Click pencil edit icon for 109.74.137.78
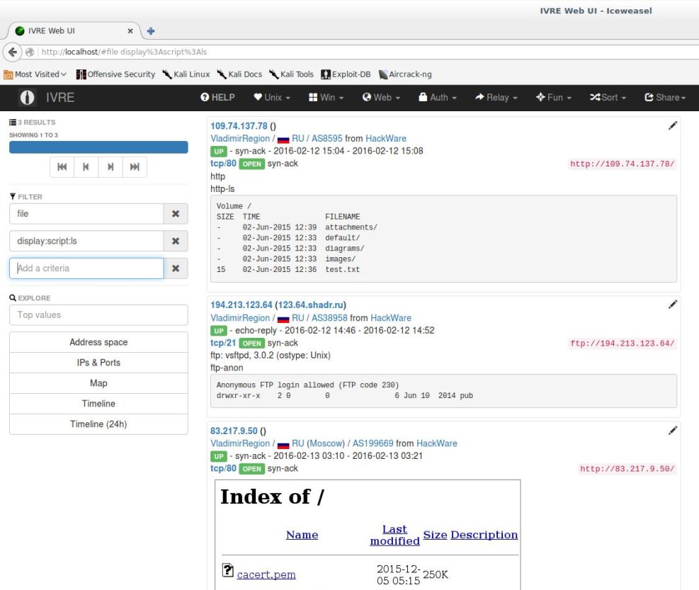Image resolution: width=699 pixels, height=590 pixels. [672, 126]
